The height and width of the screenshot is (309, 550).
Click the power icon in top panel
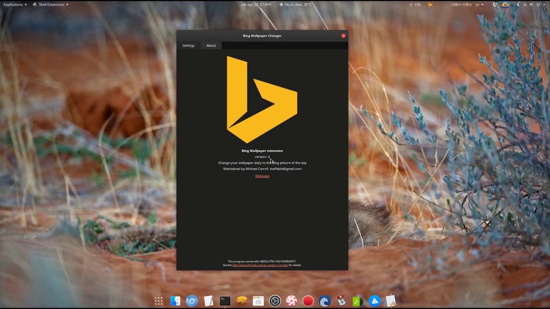click(x=538, y=4)
